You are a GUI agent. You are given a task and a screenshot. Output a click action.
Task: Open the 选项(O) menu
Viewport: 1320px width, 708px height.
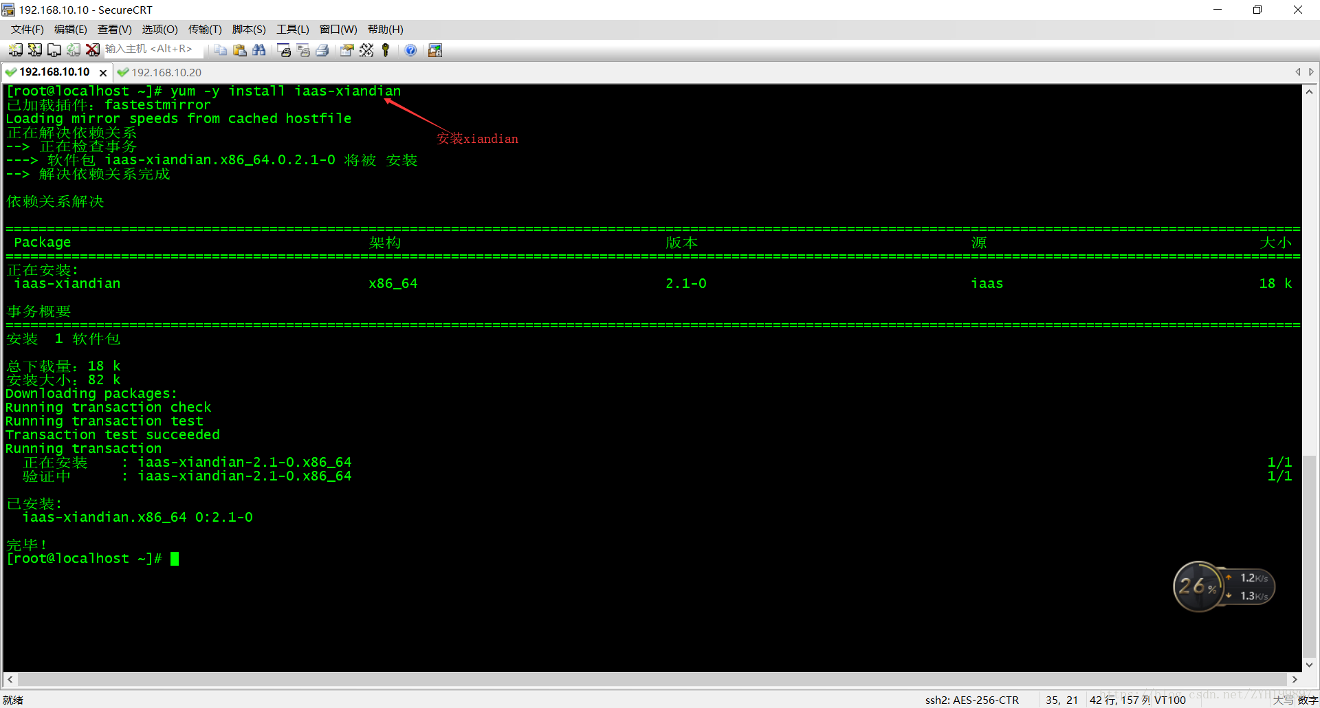tap(159, 30)
